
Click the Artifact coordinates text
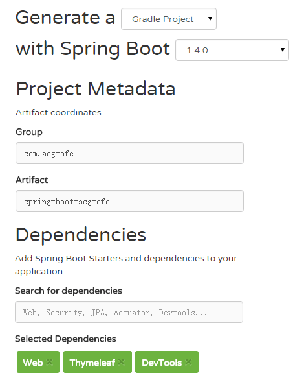tap(58, 113)
